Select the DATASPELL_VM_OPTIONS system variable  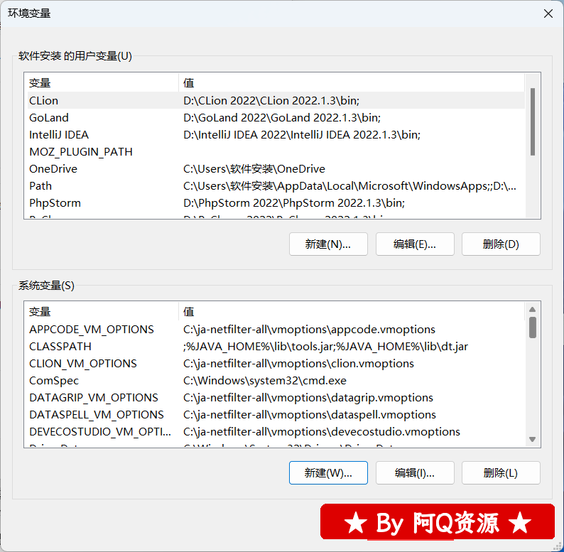276,415
